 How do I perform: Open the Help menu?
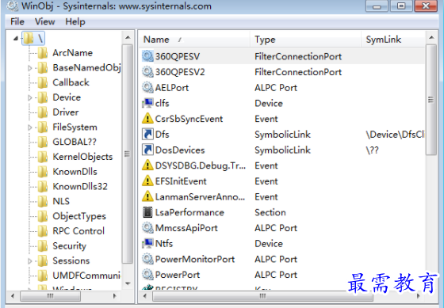click(75, 21)
